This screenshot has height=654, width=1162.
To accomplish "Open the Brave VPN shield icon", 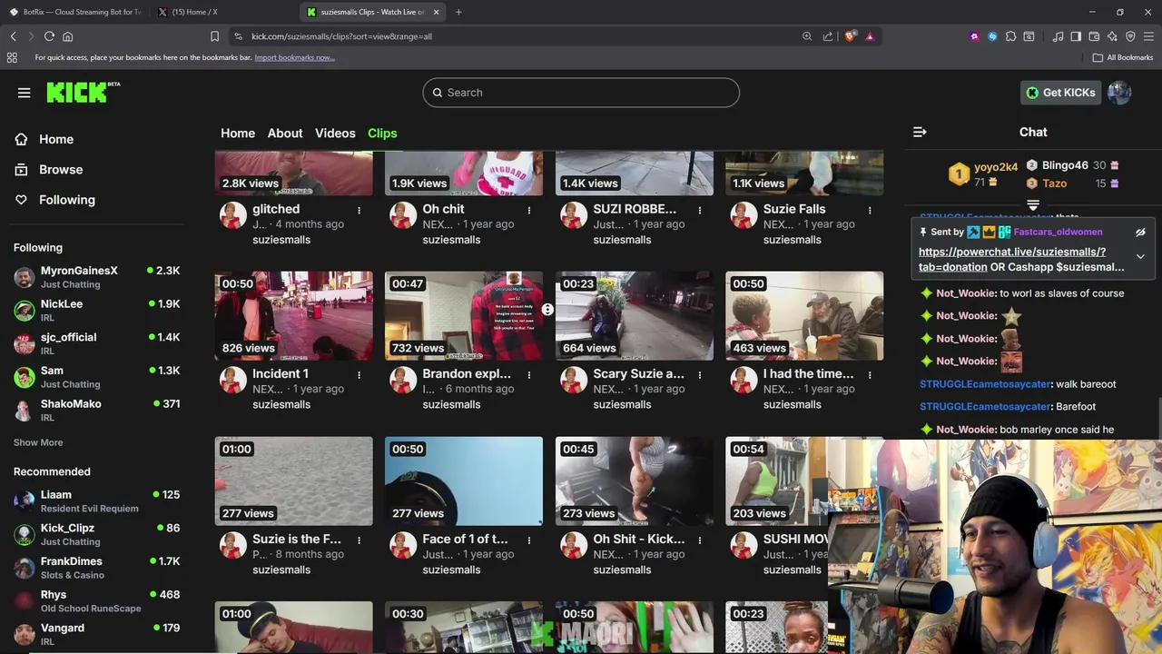I will coord(1130,36).
